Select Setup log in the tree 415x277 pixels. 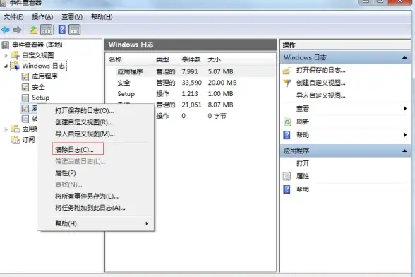[x=41, y=98]
